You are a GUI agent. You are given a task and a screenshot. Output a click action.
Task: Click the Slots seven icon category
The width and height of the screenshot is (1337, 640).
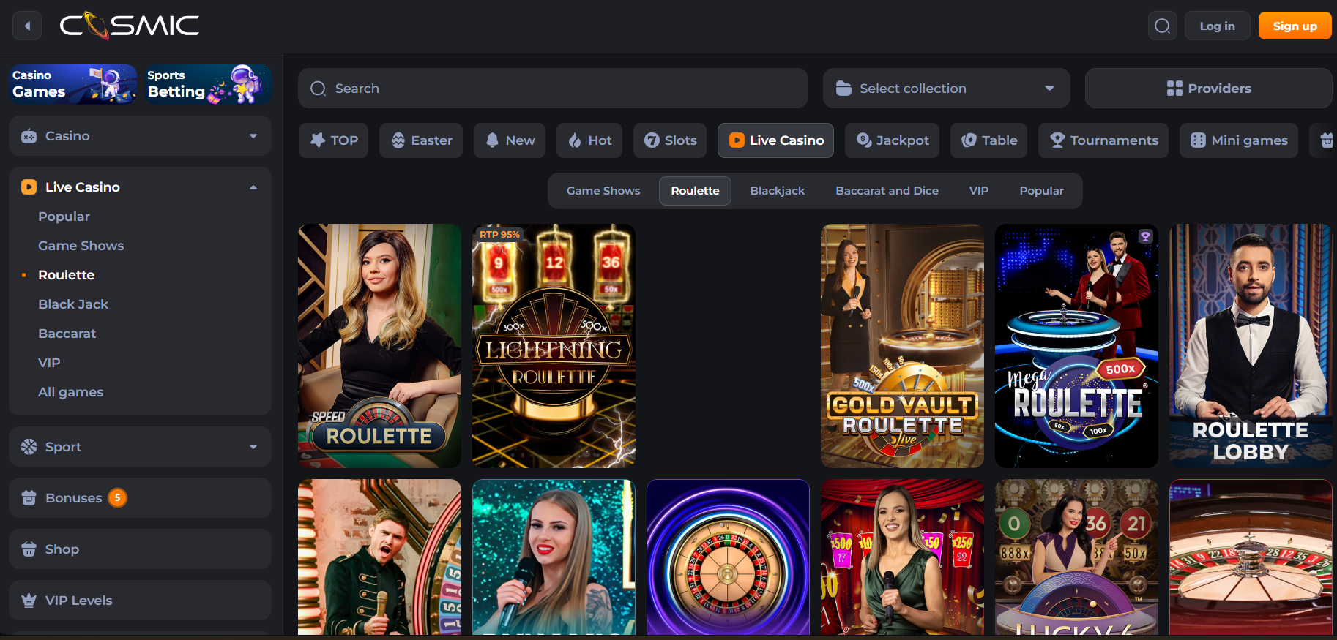(x=652, y=140)
